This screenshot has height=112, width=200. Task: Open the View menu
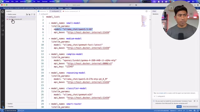click(30, 2)
